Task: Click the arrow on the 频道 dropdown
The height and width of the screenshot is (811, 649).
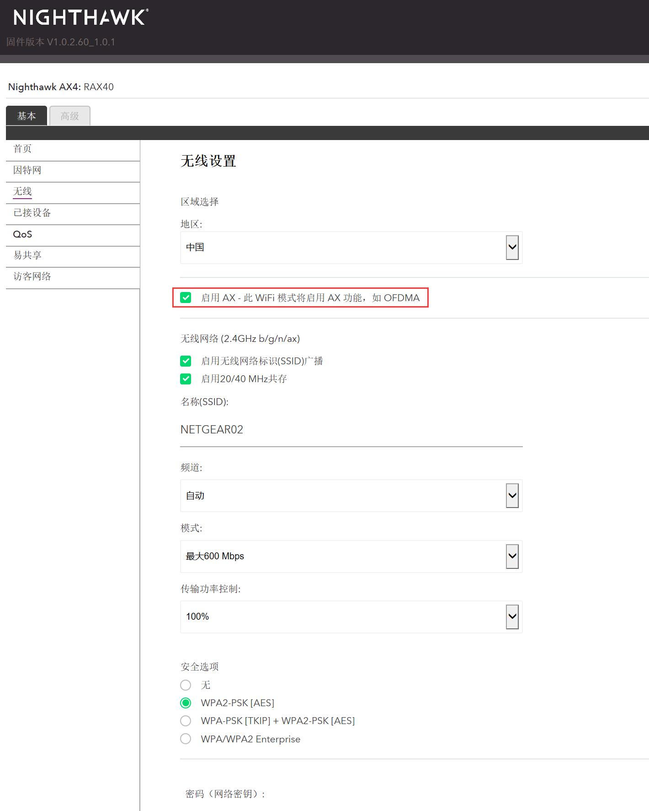Action: [512, 496]
